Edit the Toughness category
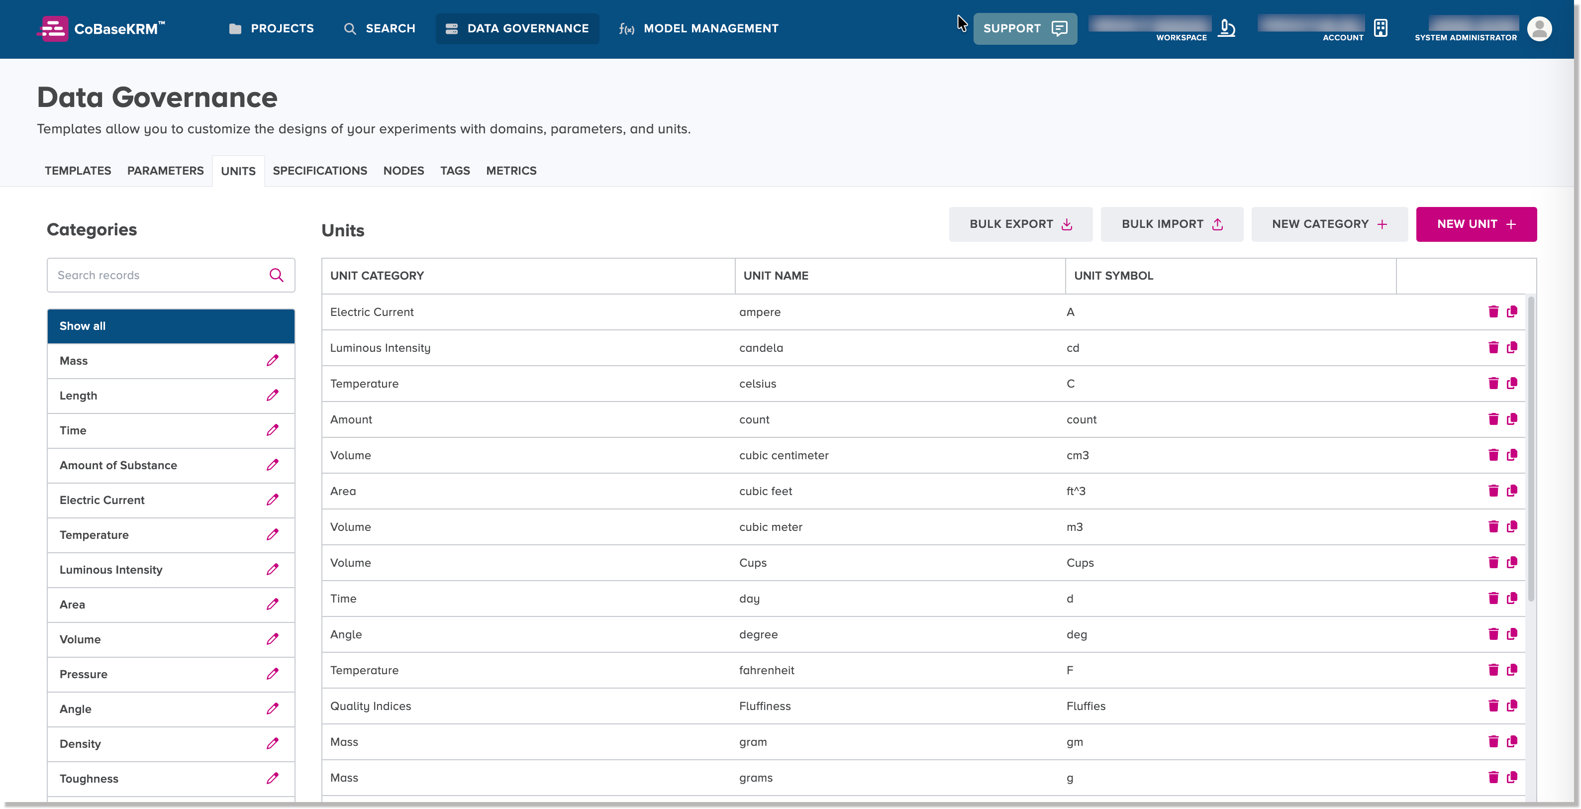Screen dimensions: 1581x809 (273, 778)
